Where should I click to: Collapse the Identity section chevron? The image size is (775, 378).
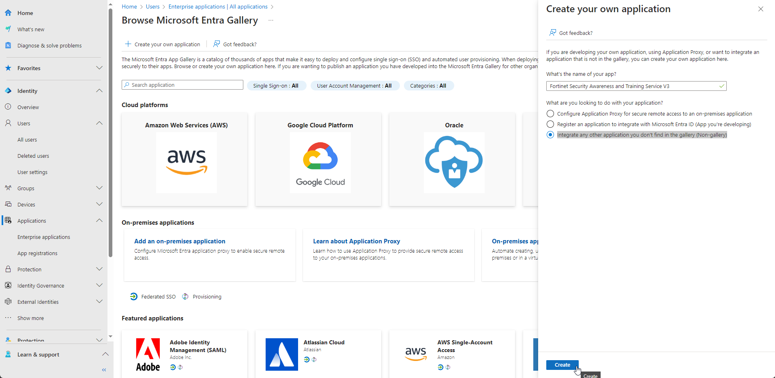pos(99,90)
